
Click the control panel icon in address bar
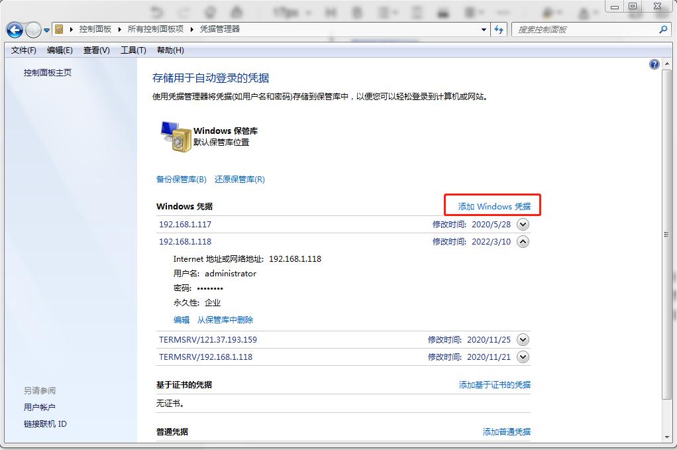[59, 29]
